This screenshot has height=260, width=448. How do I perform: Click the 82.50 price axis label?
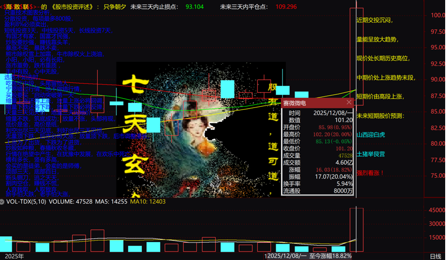pyautogui.click(x=438, y=128)
